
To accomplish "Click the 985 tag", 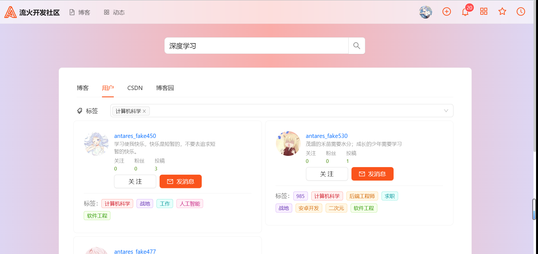I will pyautogui.click(x=300, y=196).
